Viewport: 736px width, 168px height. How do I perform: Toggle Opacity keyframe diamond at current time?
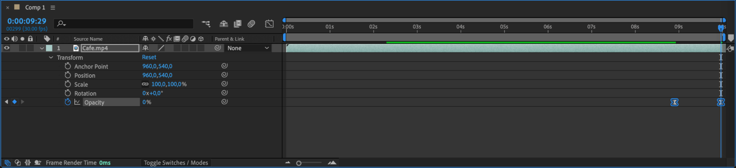click(x=14, y=102)
